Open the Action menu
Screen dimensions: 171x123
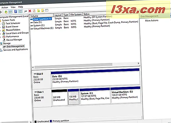5,8
